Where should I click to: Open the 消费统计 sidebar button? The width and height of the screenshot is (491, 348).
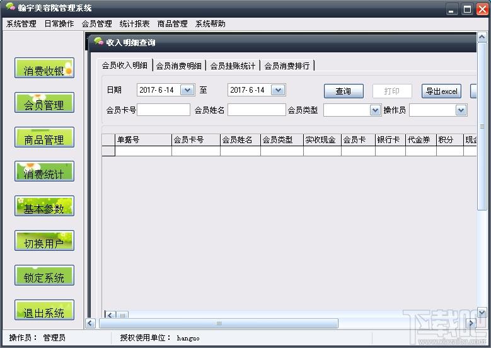tap(44, 171)
